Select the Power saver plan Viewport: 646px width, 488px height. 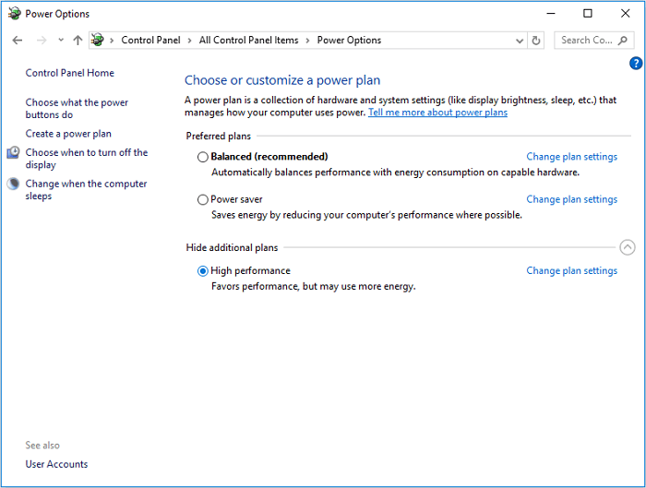click(203, 199)
